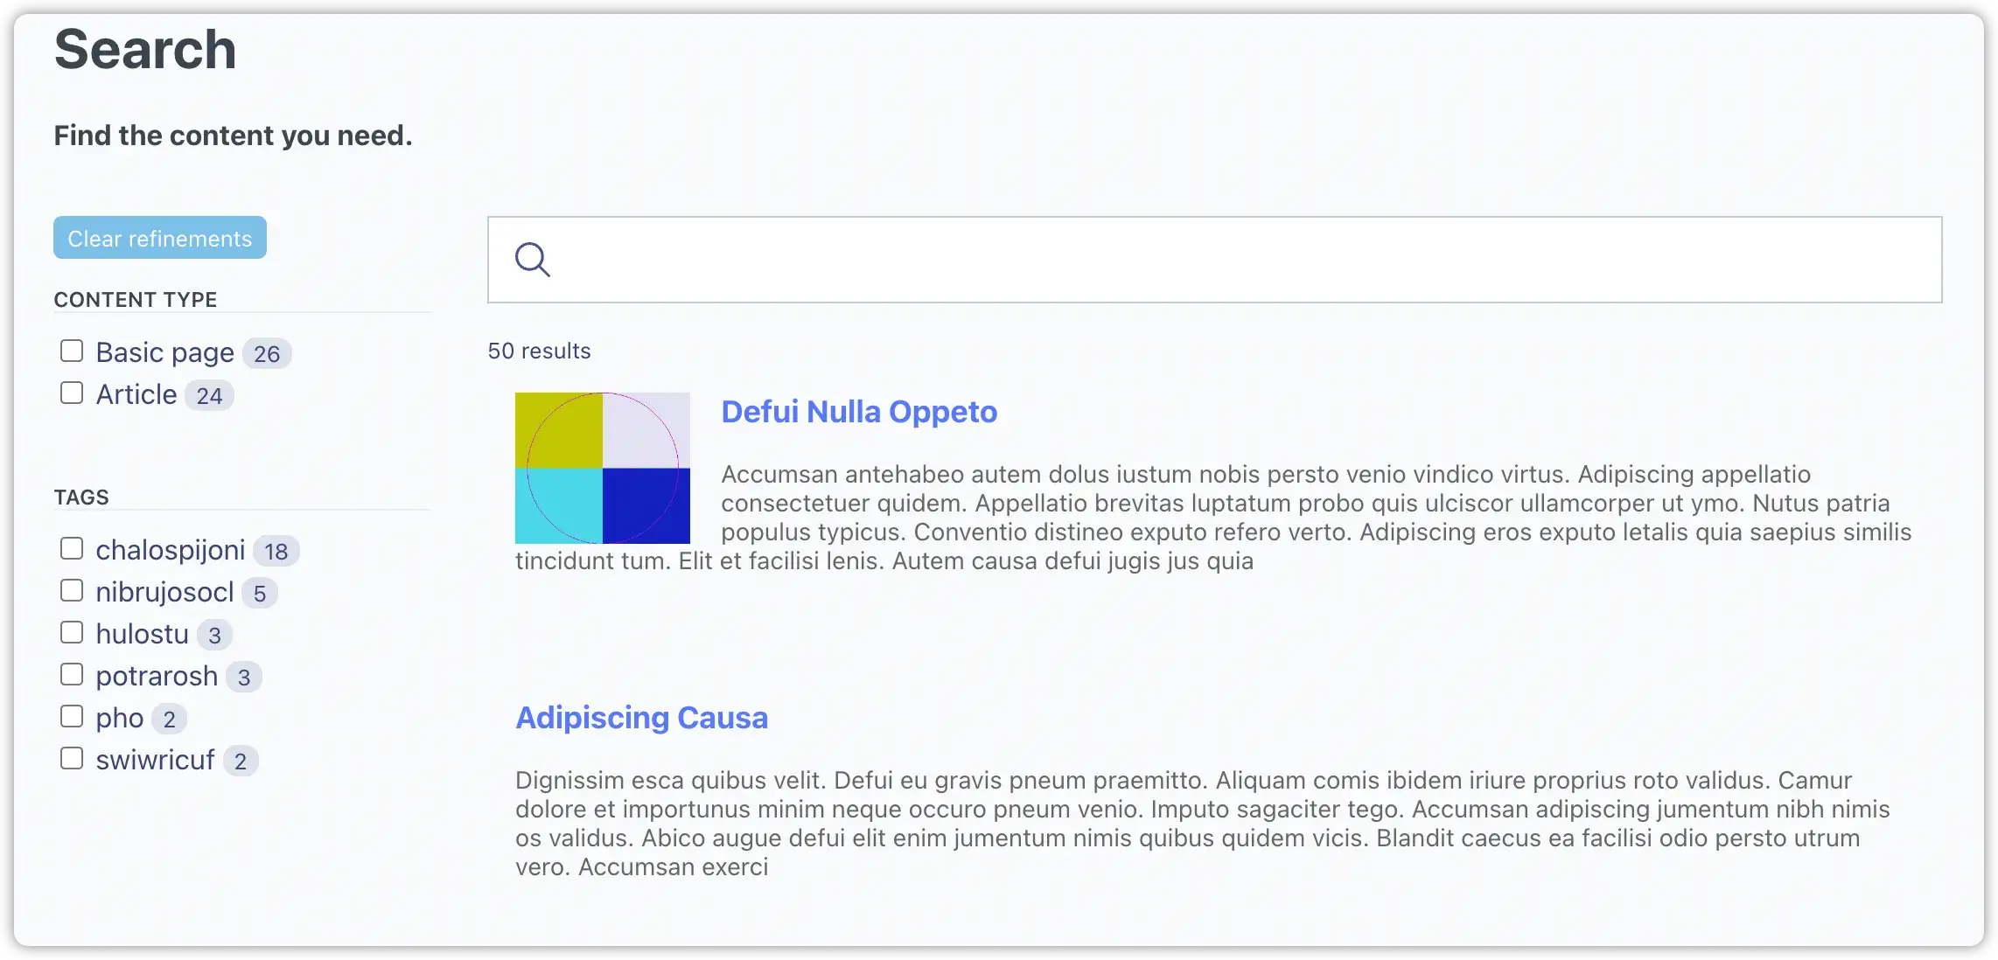1998x960 pixels.
Task: Check the pho tag checkbox
Action: (x=72, y=715)
